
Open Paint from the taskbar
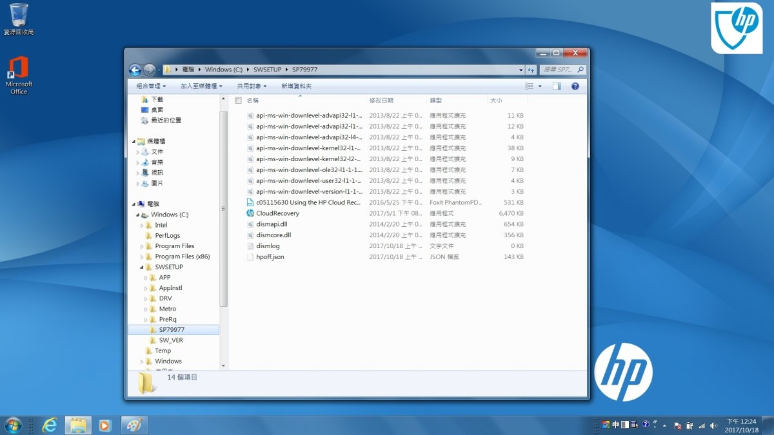134,425
